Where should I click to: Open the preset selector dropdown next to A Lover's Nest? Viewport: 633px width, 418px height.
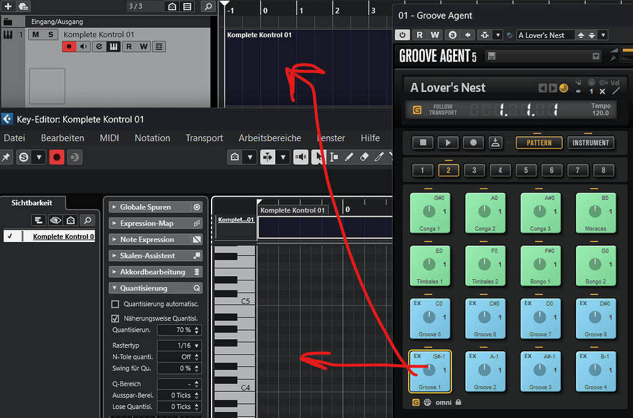coord(603,35)
